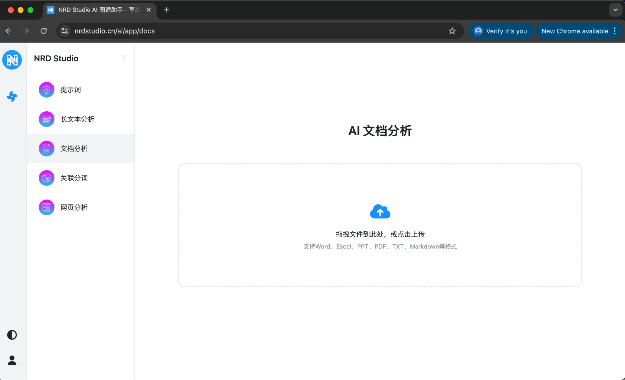Select 提示词 in the sidebar
The image size is (625, 380).
click(x=70, y=90)
